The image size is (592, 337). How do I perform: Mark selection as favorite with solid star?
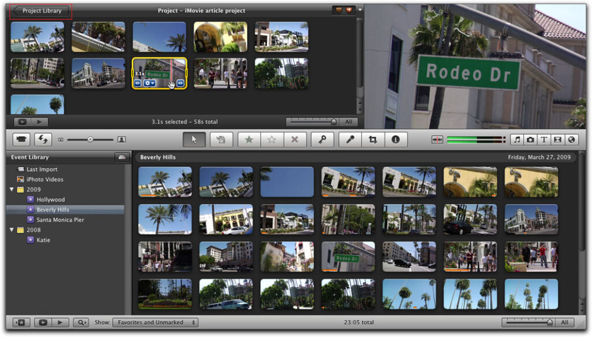(249, 139)
